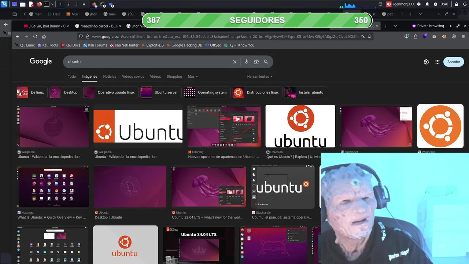The height and width of the screenshot is (264, 469).
Task: Go back in front Firefox window
Action: [x=17, y=36]
